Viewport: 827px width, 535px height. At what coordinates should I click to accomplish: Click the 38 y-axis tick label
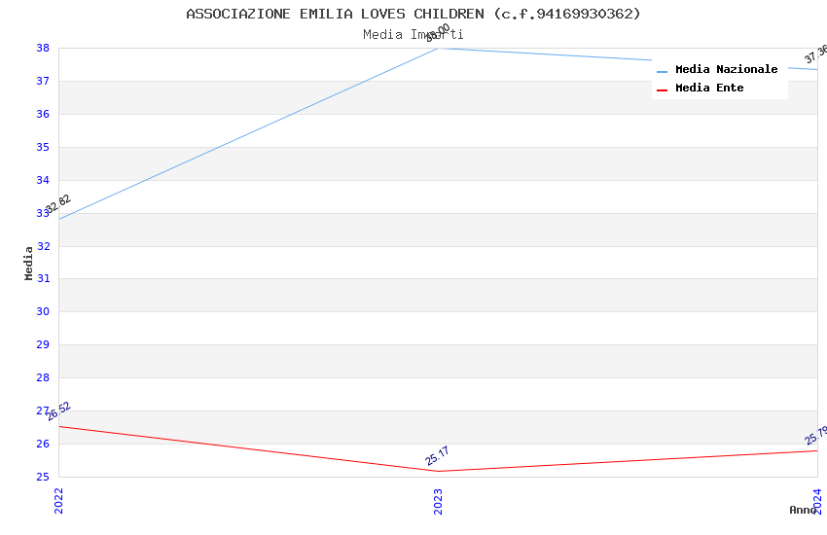click(43, 48)
